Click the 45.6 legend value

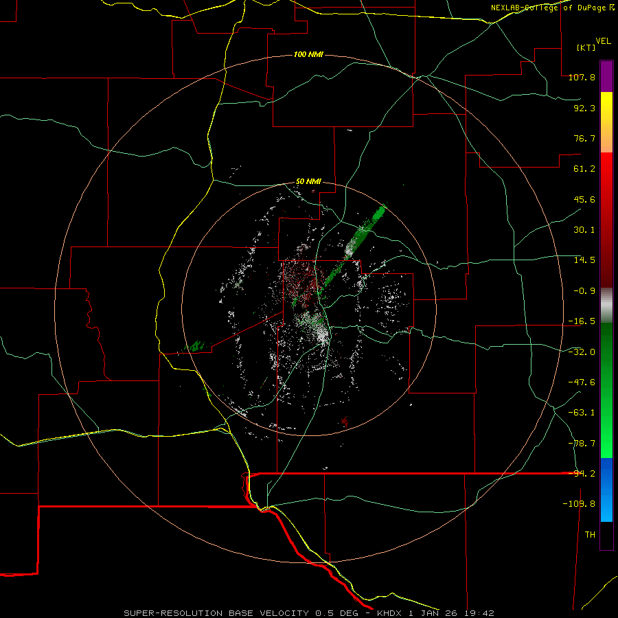coord(584,199)
